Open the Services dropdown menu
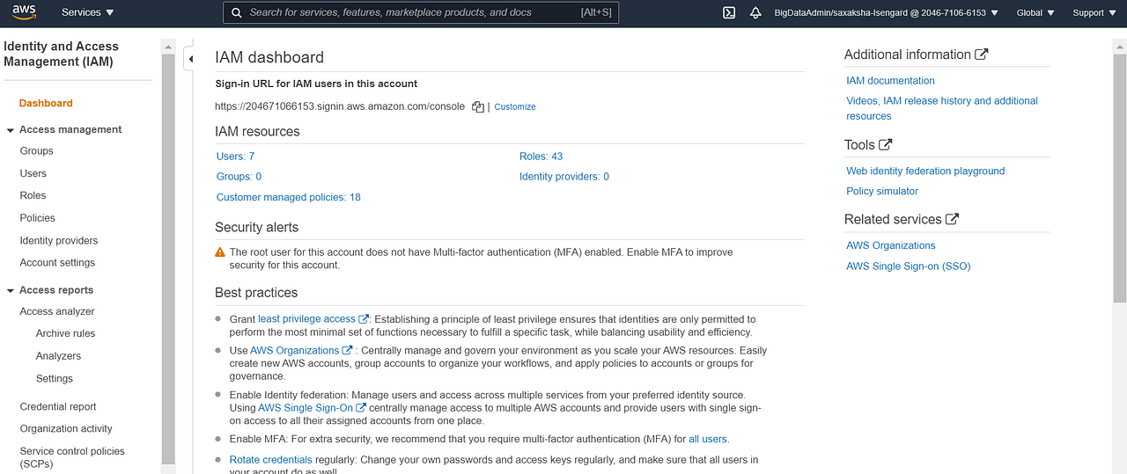1127x474 pixels. click(x=88, y=12)
